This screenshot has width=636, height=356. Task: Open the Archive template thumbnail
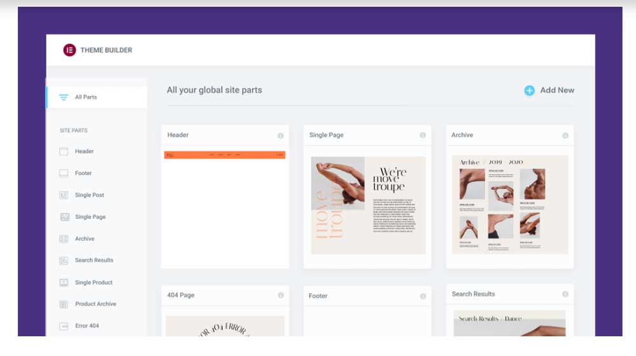[509, 204]
